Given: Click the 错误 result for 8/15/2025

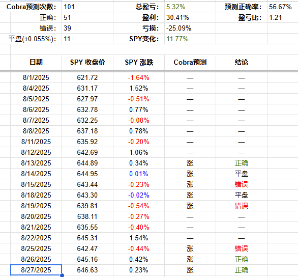Looking at the screenshot, I should (242, 184).
